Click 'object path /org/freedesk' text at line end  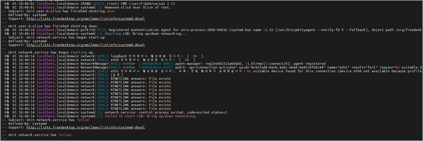pyautogui.click(x=396, y=30)
